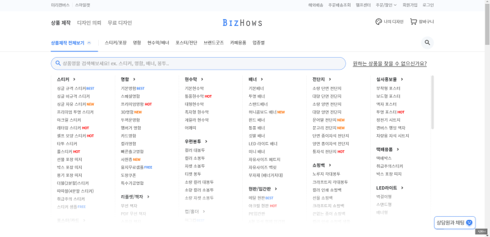Focus the product name search field
This screenshot has width=490, height=237.
[x=198, y=63]
